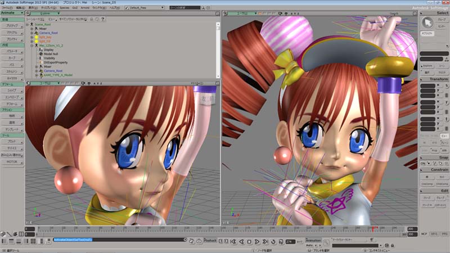The width and height of the screenshot is (450, 253).
Task: Switch to the MCP tab
Action: [424, 234]
